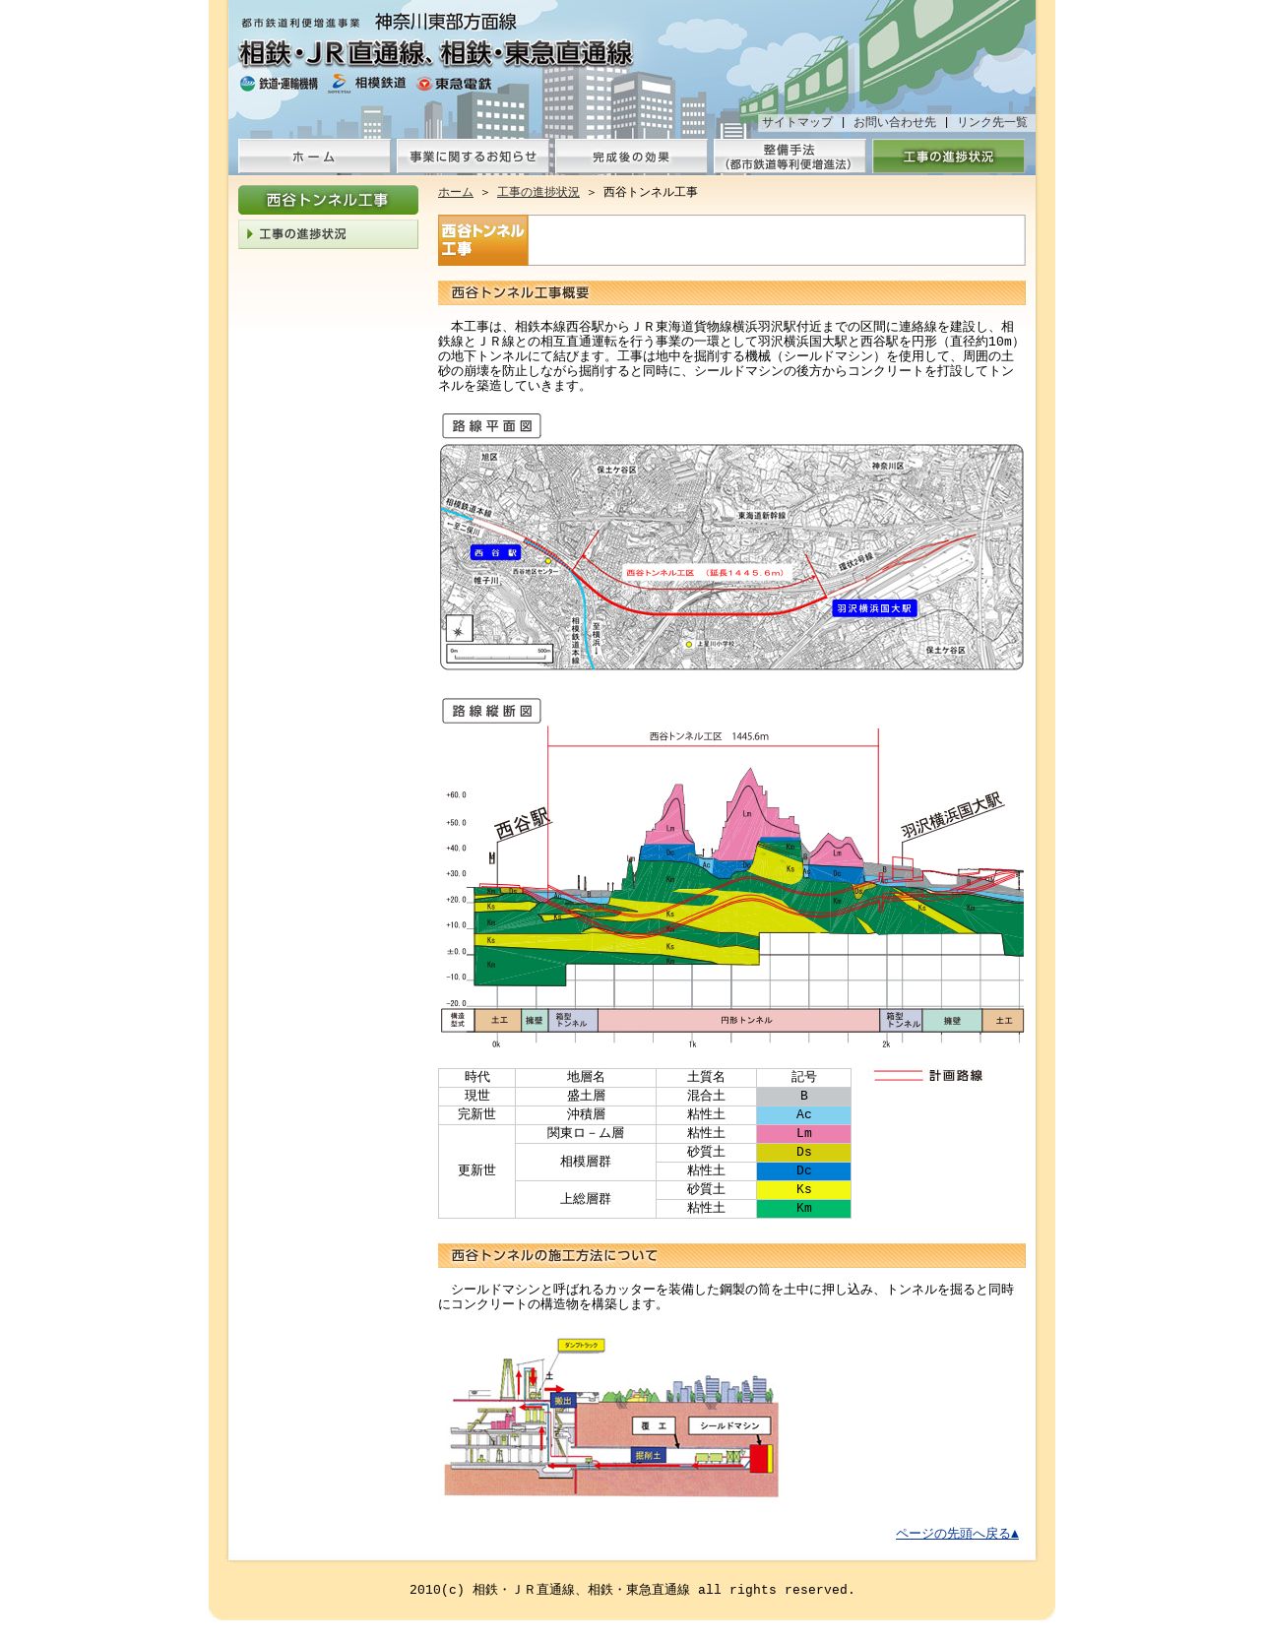Screen dimensions: 1264x1642
Task: Click the 相模鉄道 Sotetsu logo
Action: click(367, 84)
